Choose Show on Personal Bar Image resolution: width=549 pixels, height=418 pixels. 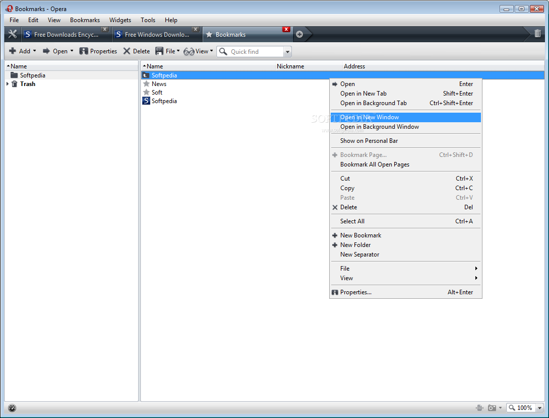click(x=406, y=141)
